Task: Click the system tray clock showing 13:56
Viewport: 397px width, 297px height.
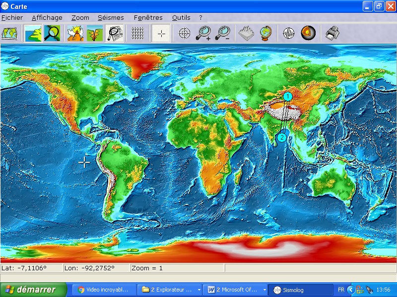Action: click(383, 290)
